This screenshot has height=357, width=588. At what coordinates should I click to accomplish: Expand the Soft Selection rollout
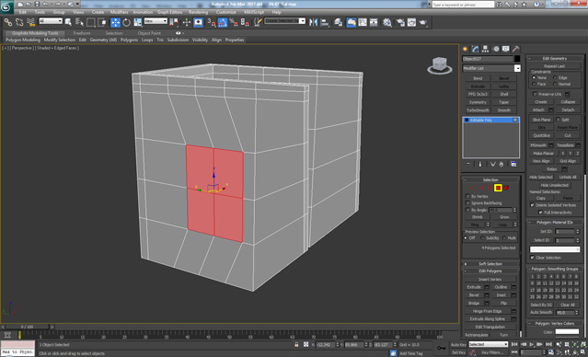[x=490, y=264]
